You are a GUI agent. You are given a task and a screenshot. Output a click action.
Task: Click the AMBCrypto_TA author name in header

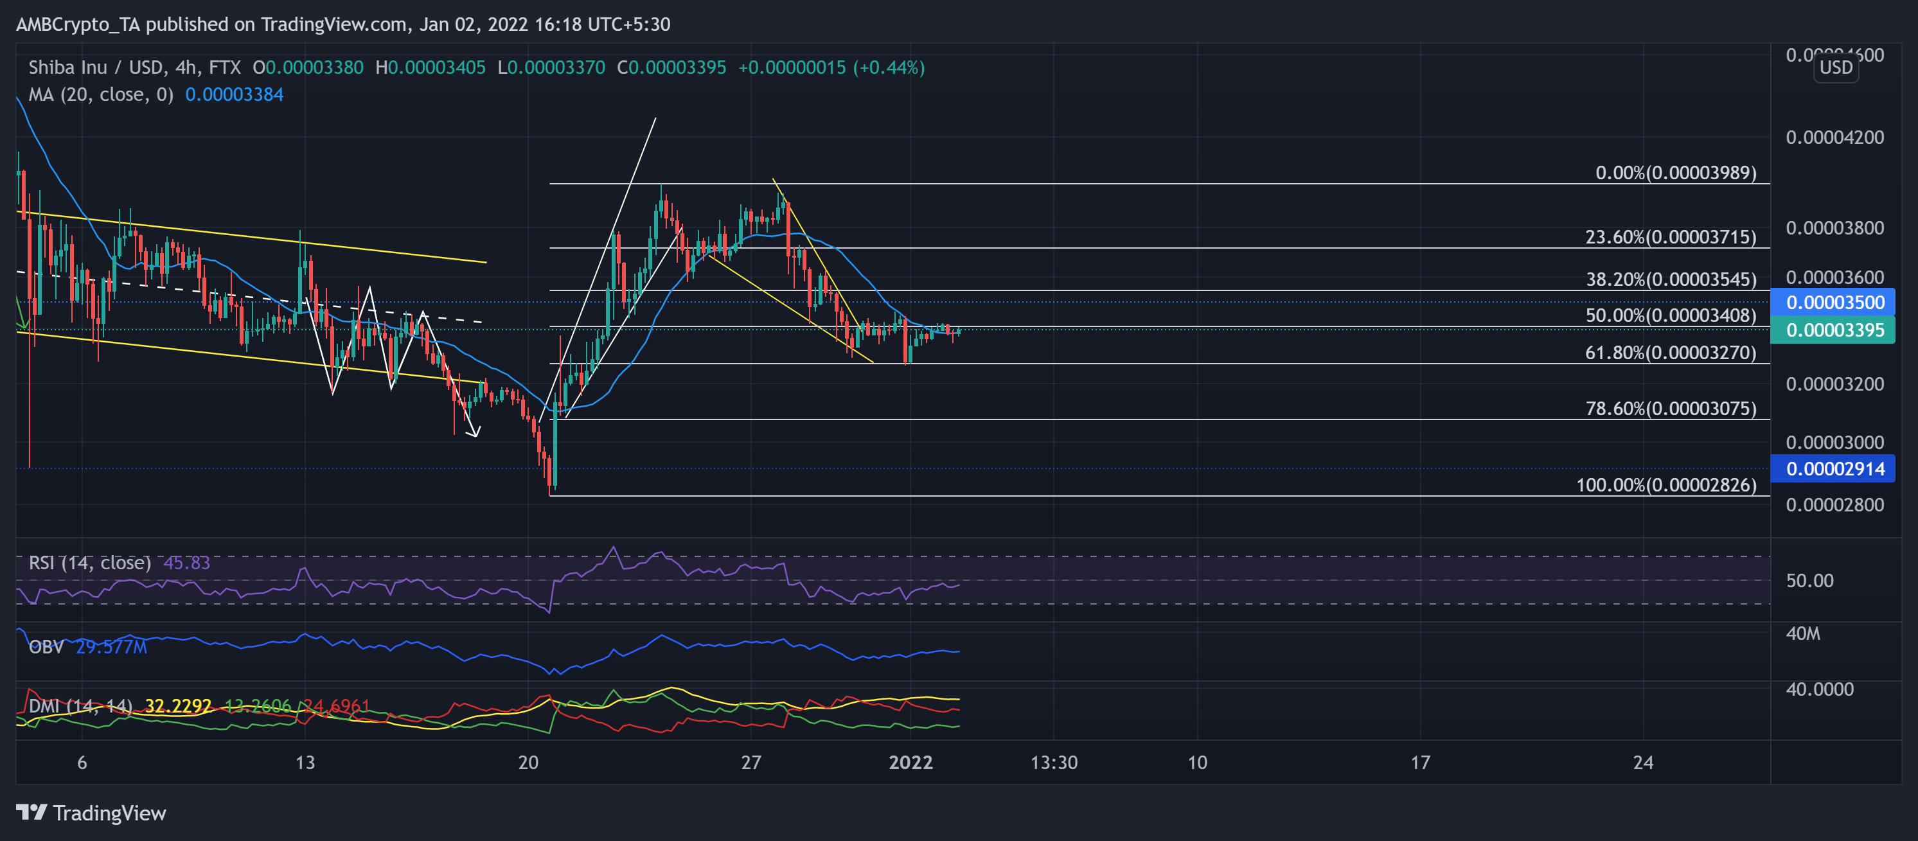[x=78, y=24]
